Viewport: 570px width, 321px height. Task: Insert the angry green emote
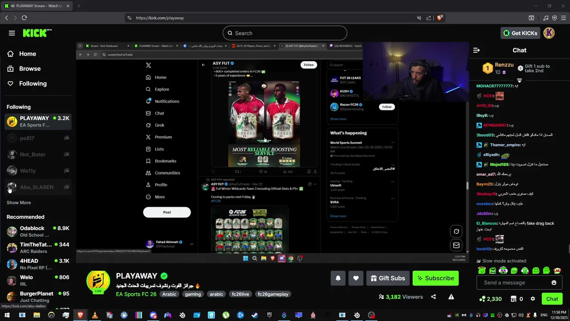[493, 271]
